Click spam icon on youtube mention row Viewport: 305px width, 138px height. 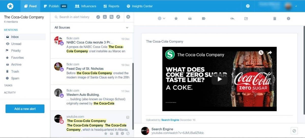click(122, 133)
